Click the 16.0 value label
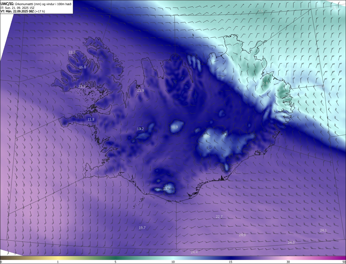Image resolution: width=346 pixels, height=264 pixels. coord(82,67)
